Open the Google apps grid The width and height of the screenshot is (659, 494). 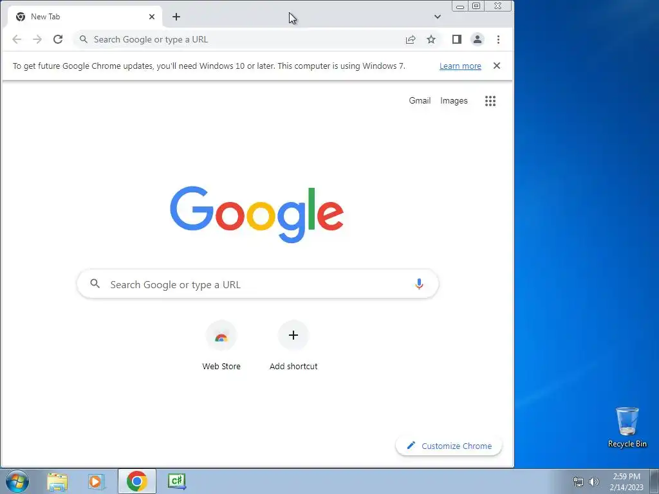pos(490,101)
